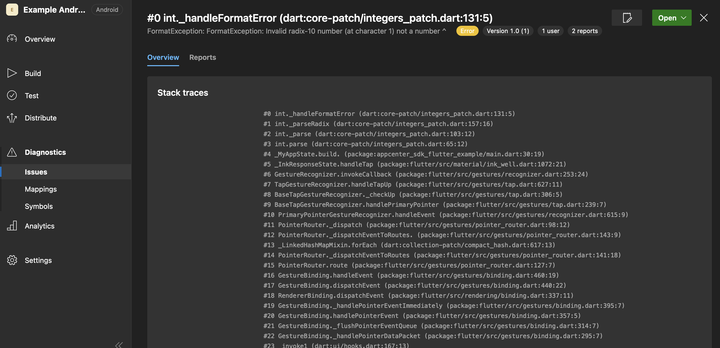This screenshot has width=720, height=348.
Task: Open Symbols under Diagnostics
Action: coord(38,206)
